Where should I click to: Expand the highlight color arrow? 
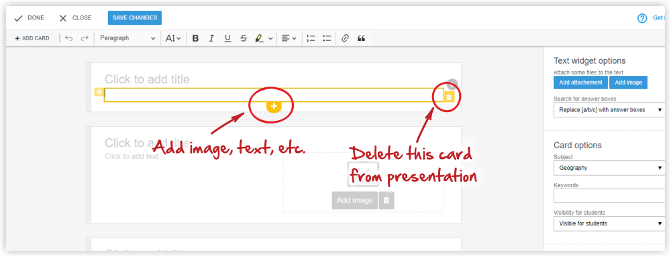(x=270, y=38)
